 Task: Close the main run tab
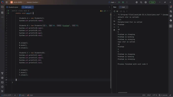tap(127, 7)
